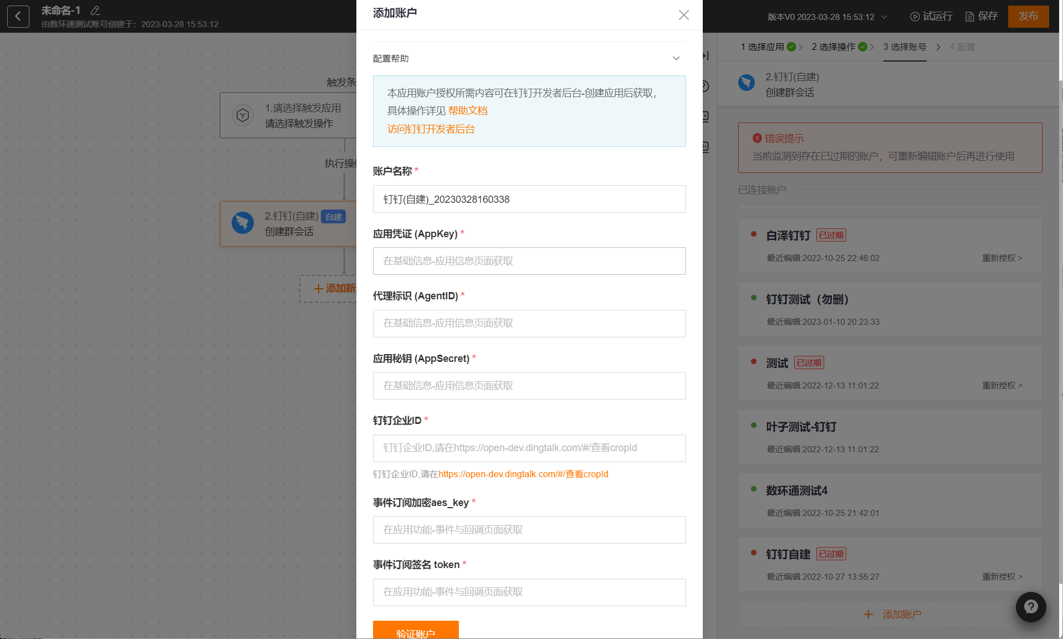
Task: Click the floating help question mark icon
Action: (x=1030, y=607)
